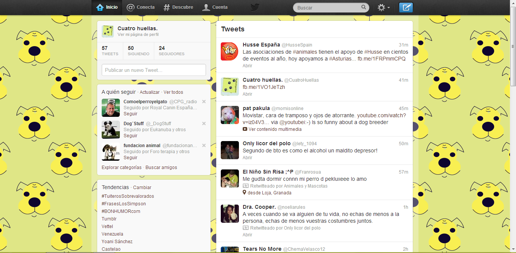Open the Vettel trend
The image size is (516, 253).
tap(107, 227)
